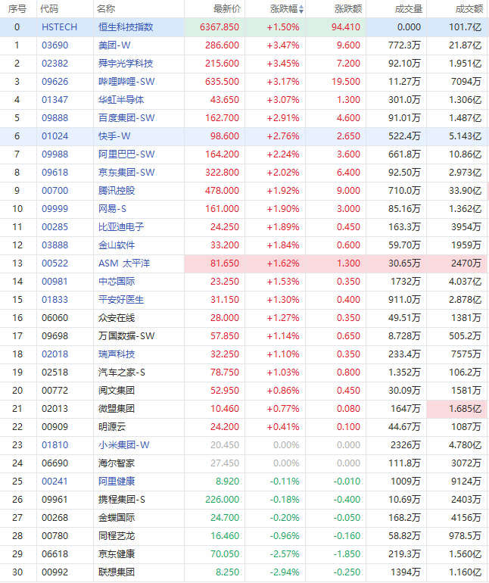Open 比亚迪电子 stock name
The height and width of the screenshot is (583, 489).
tap(121, 227)
